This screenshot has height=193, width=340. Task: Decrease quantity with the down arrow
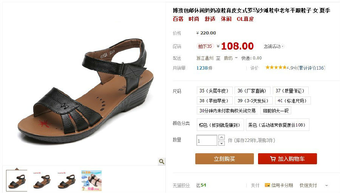(221, 143)
